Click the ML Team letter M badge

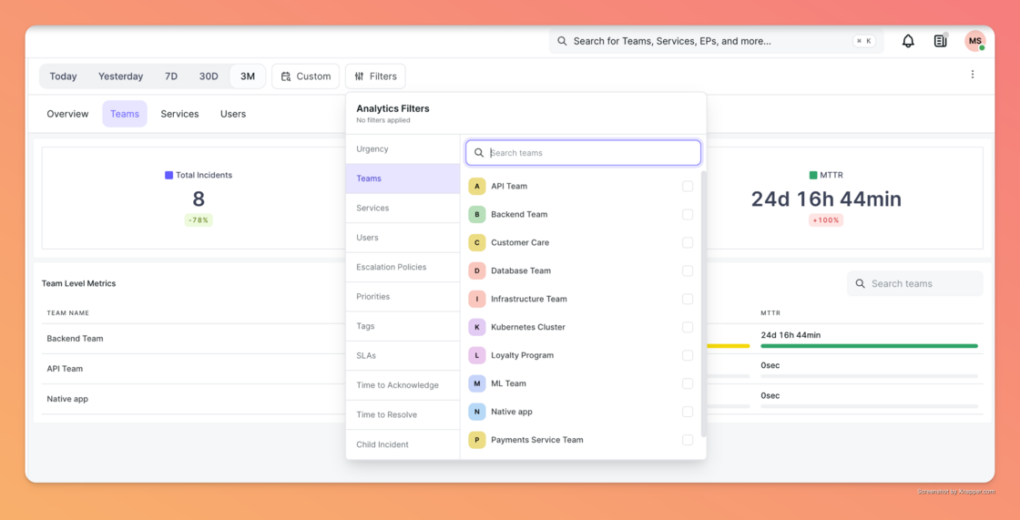coord(477,383)
